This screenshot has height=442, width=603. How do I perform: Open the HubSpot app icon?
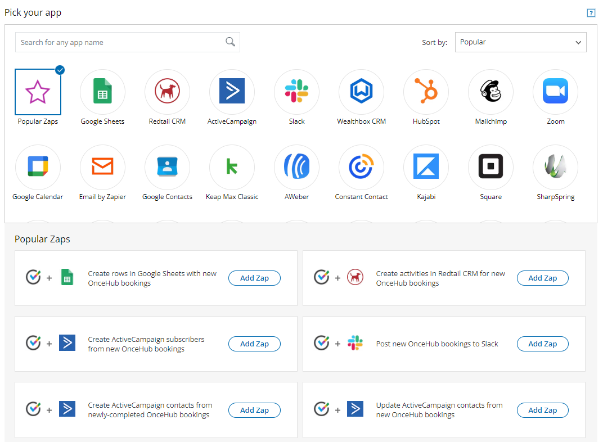click(426, 92)
